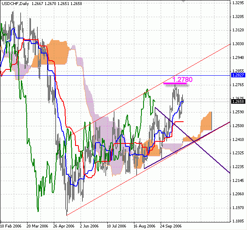The width and height of the screenshot is (247, 230).
Task: Select the purple descending trendline
Action: pos(192,141)
